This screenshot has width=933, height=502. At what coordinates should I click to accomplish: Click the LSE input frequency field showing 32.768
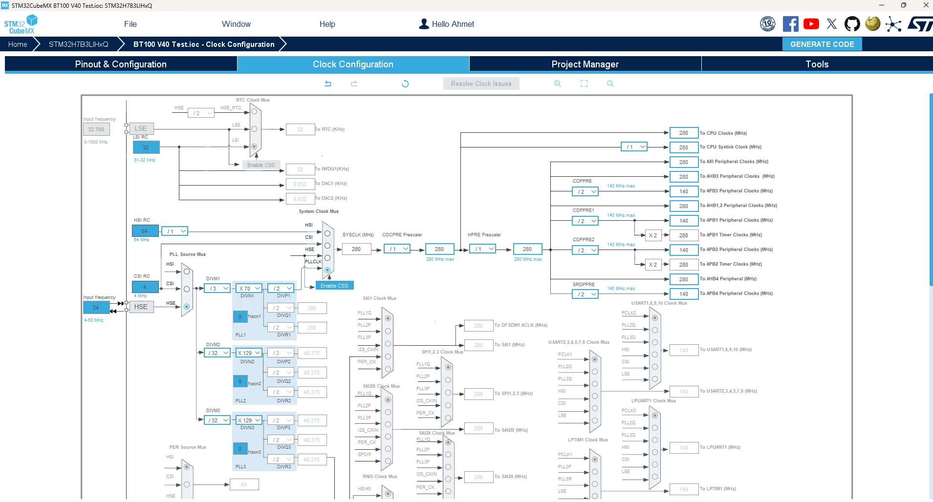coord(96,129)
